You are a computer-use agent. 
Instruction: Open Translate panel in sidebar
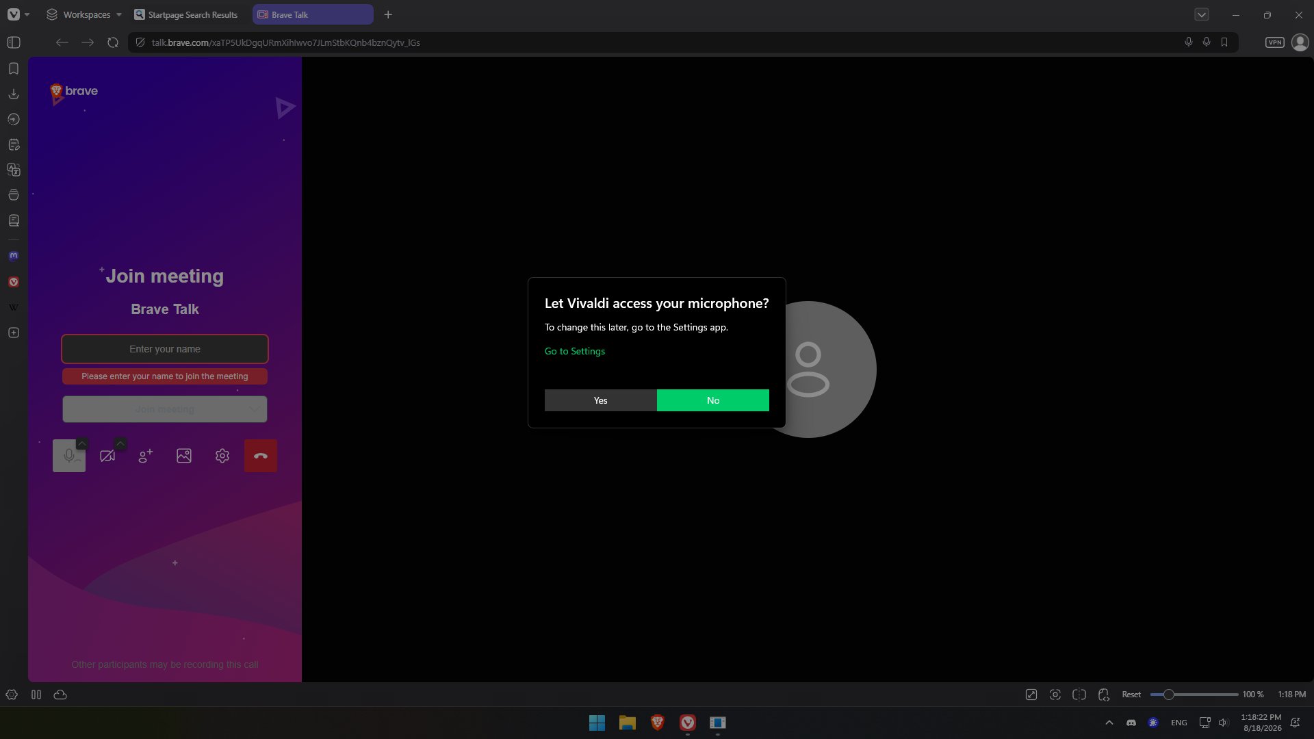pos(14,170)
